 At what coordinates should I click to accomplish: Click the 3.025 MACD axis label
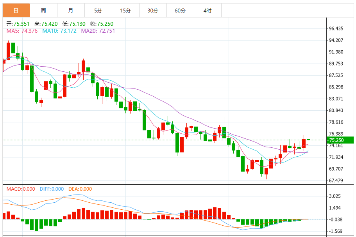click(x=335, y=196)
